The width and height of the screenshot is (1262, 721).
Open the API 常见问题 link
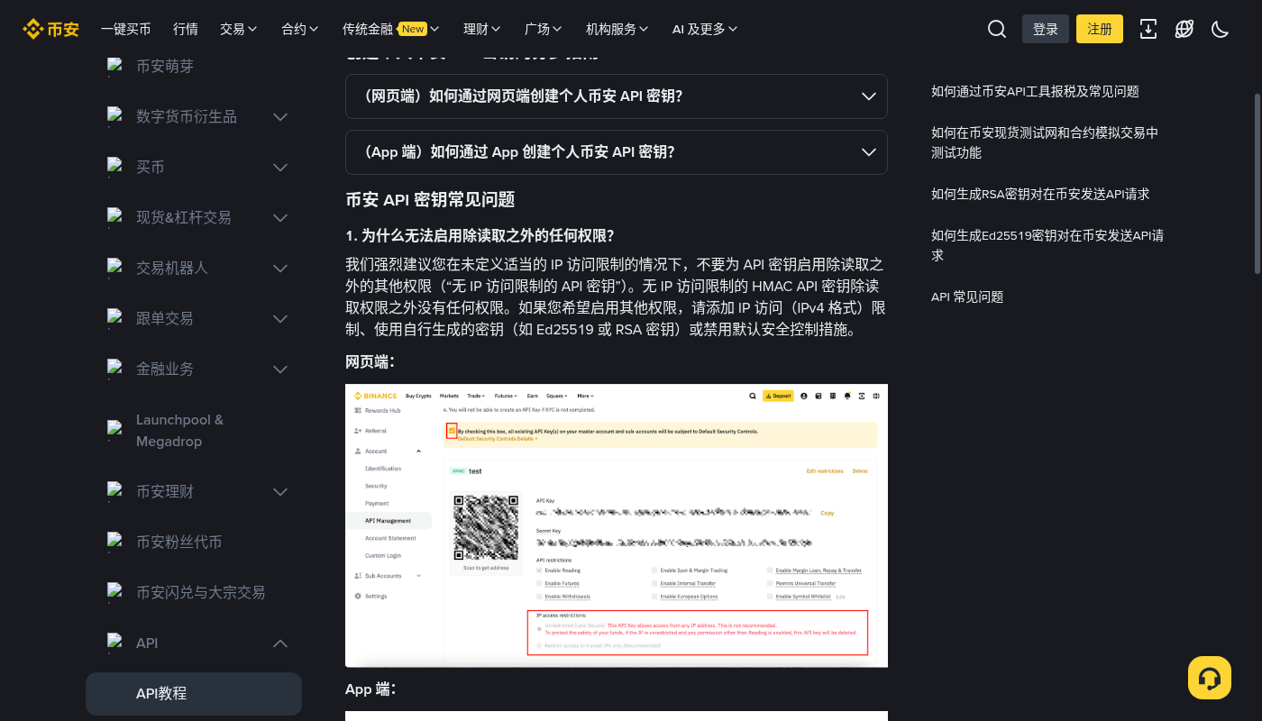[x=967, y=297]
